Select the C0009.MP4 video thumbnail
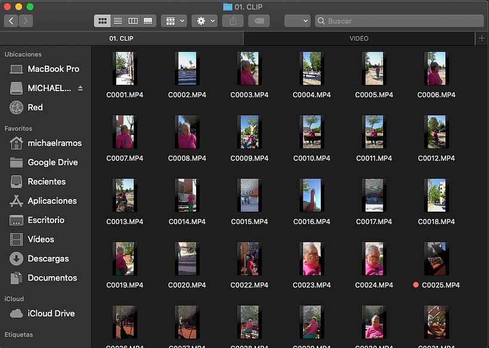This screenshot has height=348, width=489. click(249, 132)
